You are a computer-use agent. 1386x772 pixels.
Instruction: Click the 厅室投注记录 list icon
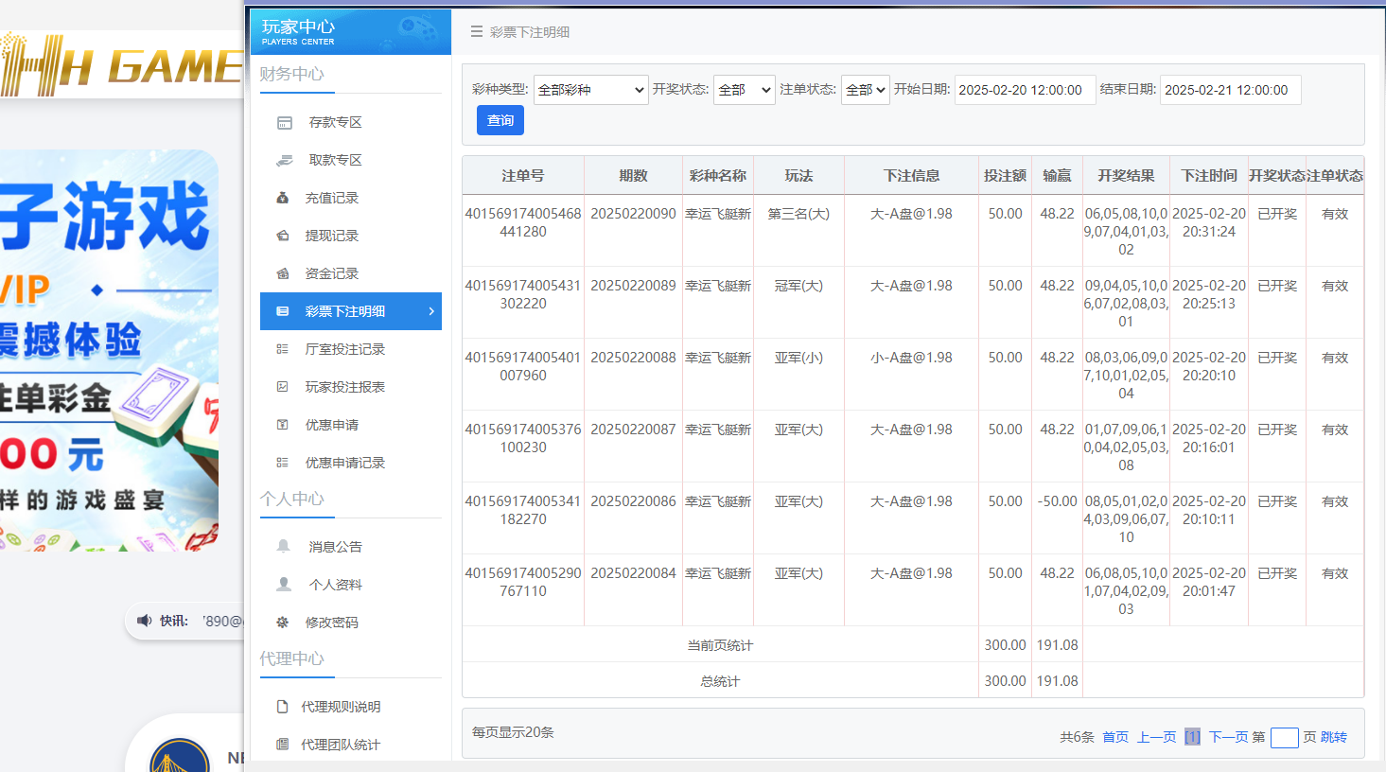(x=285, y=348)
